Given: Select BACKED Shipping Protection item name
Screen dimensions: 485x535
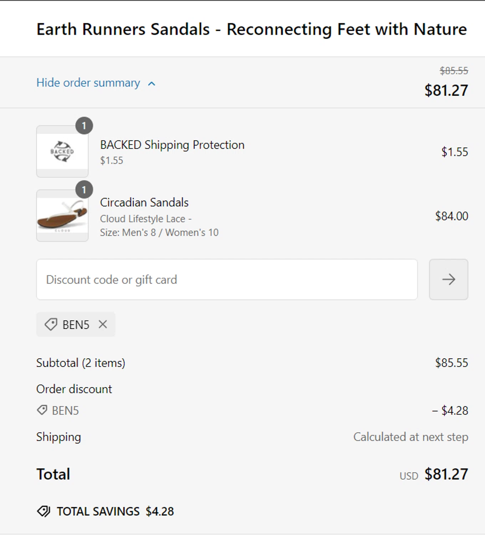Looking at the screenshot, I should click(172, 145).
